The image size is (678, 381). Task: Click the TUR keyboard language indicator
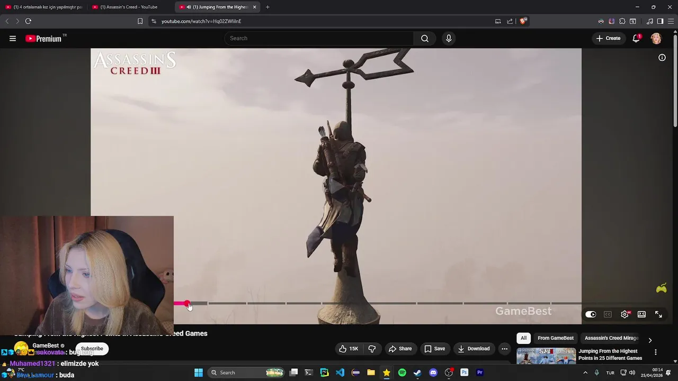pos(610,373)
